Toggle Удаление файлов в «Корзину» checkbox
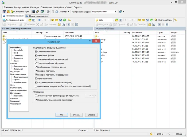Image resolution: width=187 pixels, height=137 pixels. click(36, 63)
